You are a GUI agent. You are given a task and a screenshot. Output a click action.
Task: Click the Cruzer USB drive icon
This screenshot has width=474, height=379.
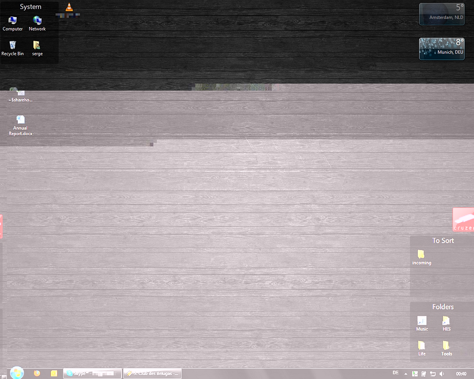click(463, 220)
